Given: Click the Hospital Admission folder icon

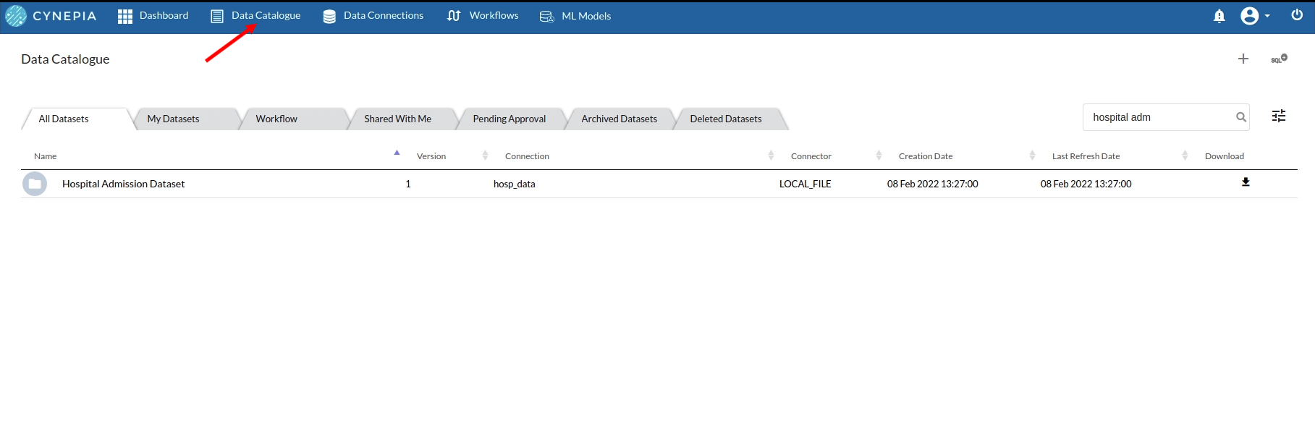Looking at the screenshot, I should 35,184.
